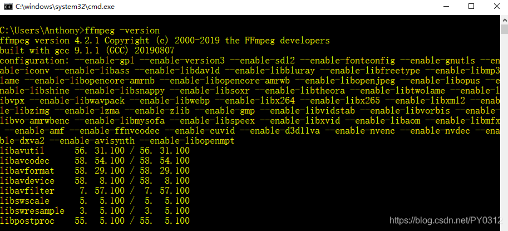Click the 'libavcodec' library name
Image resolution: width=508 pixels, height=231 pixels.
[25, 161]
